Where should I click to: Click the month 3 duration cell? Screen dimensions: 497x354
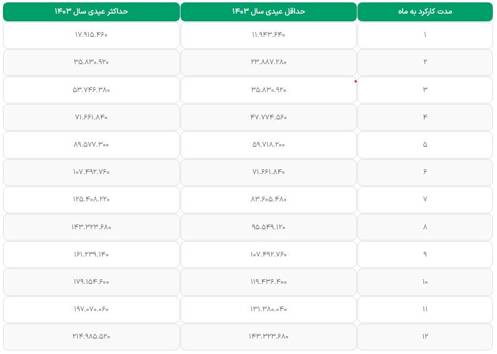click(425, 90)
